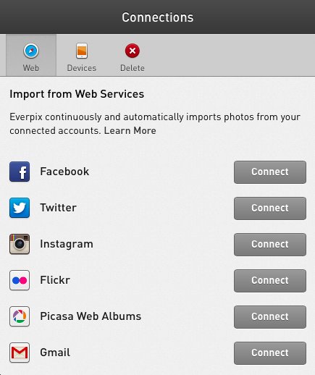Connect the Flickr account
Viewport: 315px width, 375px height.
click(x=270, y=281)
